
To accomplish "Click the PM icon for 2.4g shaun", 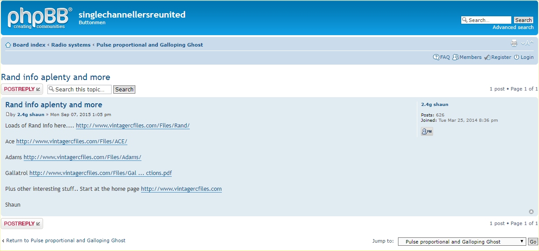I will [427, 131].
